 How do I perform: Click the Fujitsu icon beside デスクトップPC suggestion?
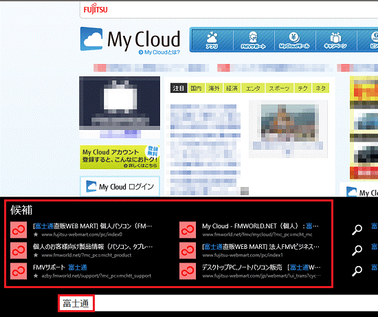click(188, 272)
